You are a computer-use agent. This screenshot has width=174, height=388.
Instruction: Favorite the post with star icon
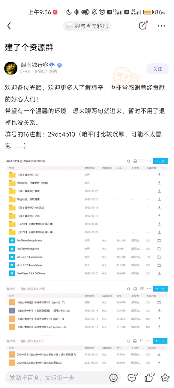tap(165, 378)
